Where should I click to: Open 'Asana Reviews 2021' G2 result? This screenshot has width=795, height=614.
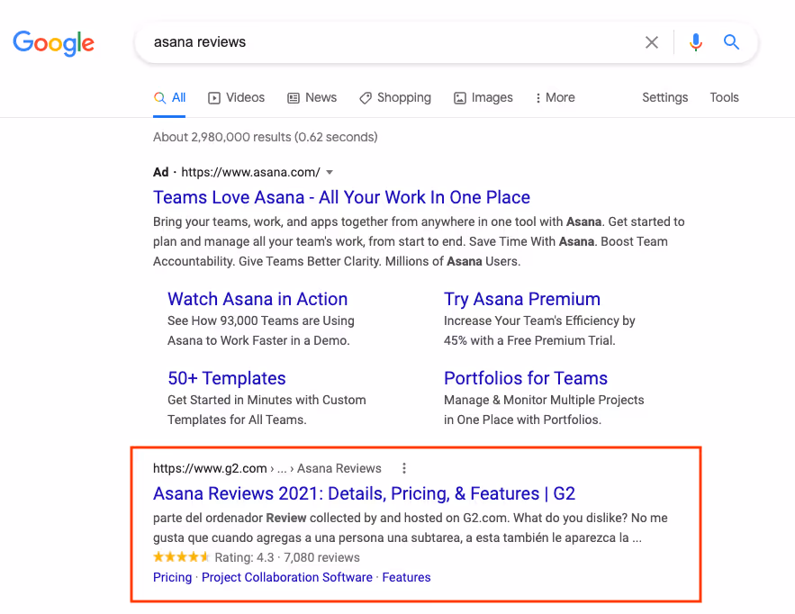(364, 493)
